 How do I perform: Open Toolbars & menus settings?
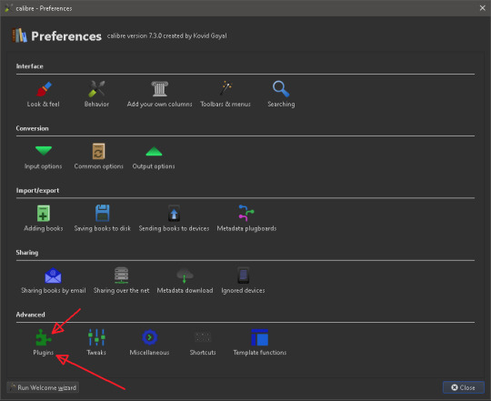click(x=225, y=95)
